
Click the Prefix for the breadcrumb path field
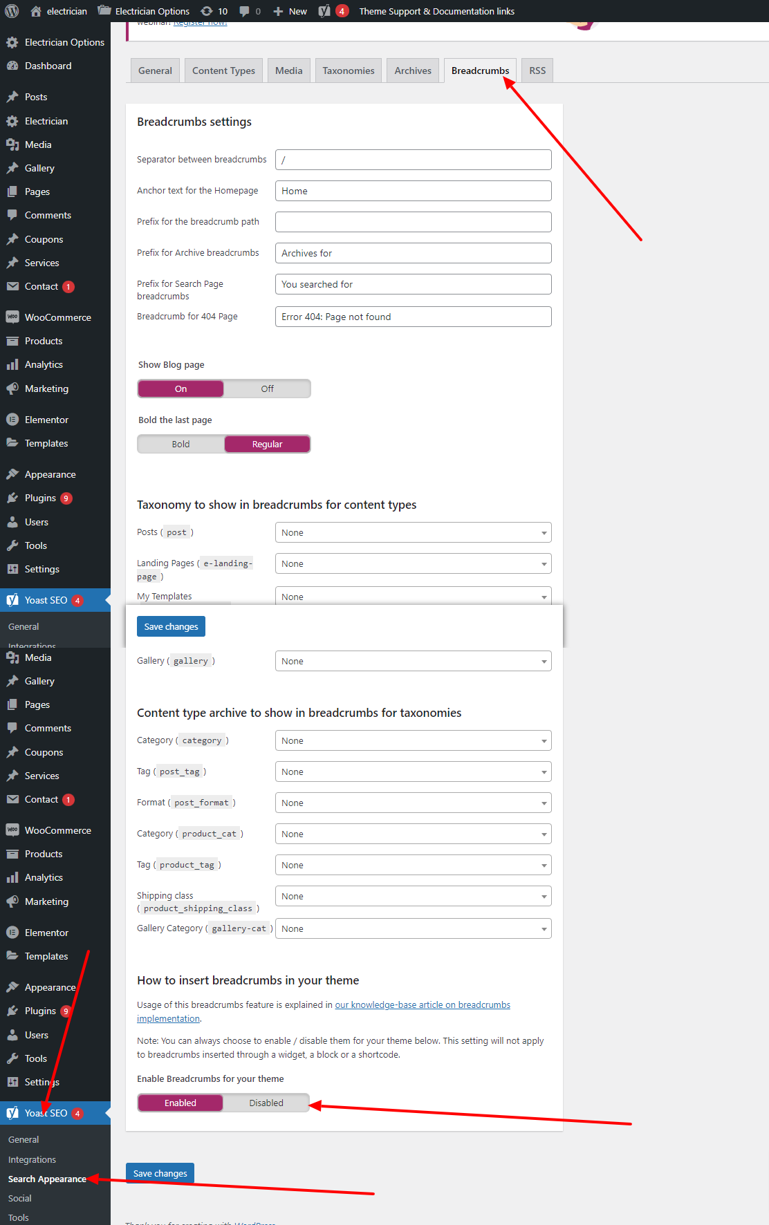[x=414, y=222]
